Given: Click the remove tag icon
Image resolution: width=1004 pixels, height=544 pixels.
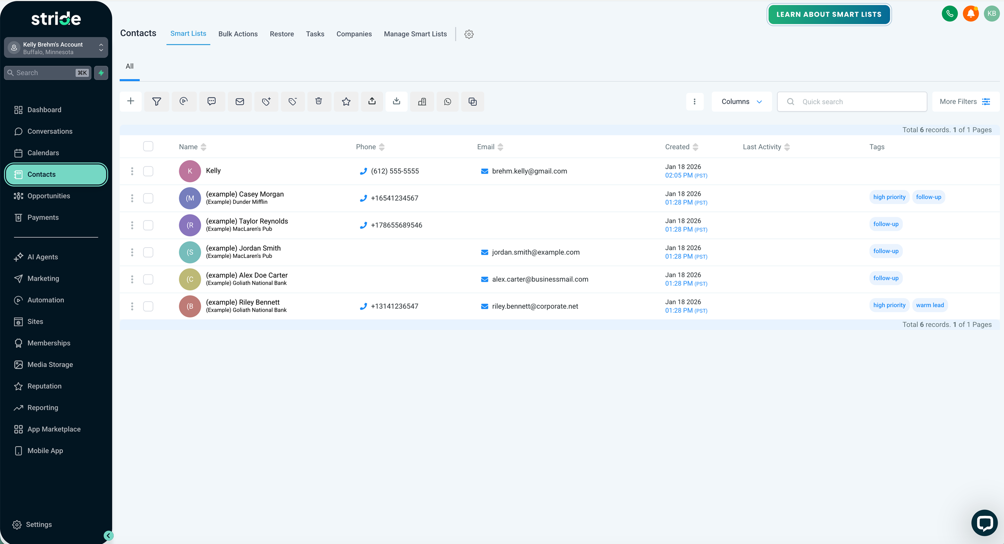Looking at the screenshot, I should pyautogui.click(x=293, y=101).
